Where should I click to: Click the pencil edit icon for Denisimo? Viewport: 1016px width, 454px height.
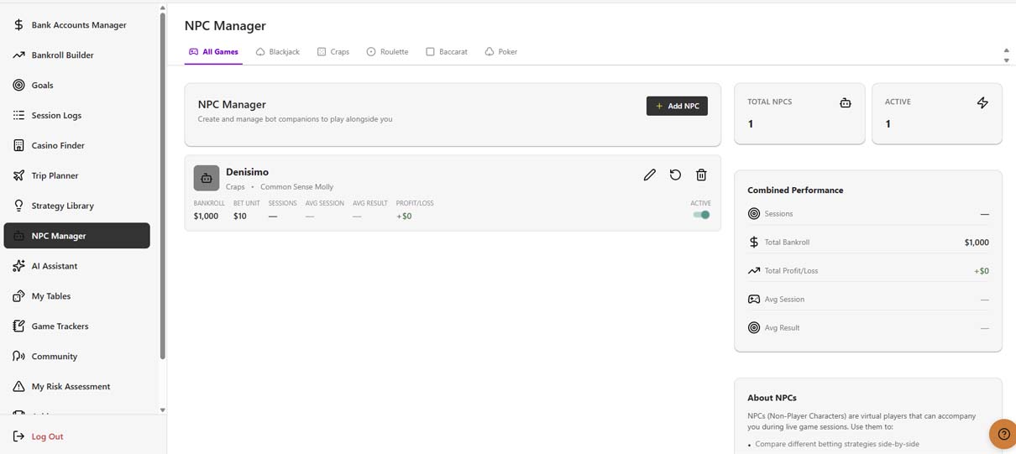pyautogui.click(x=649, y=175)
